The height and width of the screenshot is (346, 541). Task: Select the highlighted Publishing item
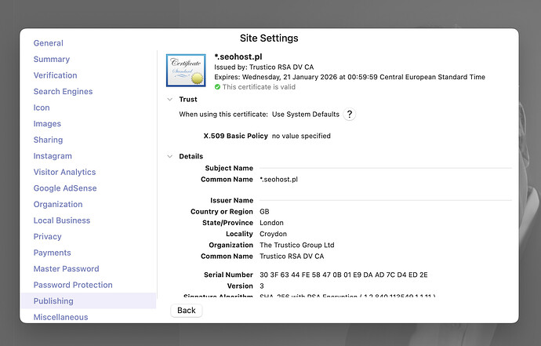click(x=89, y=300)
